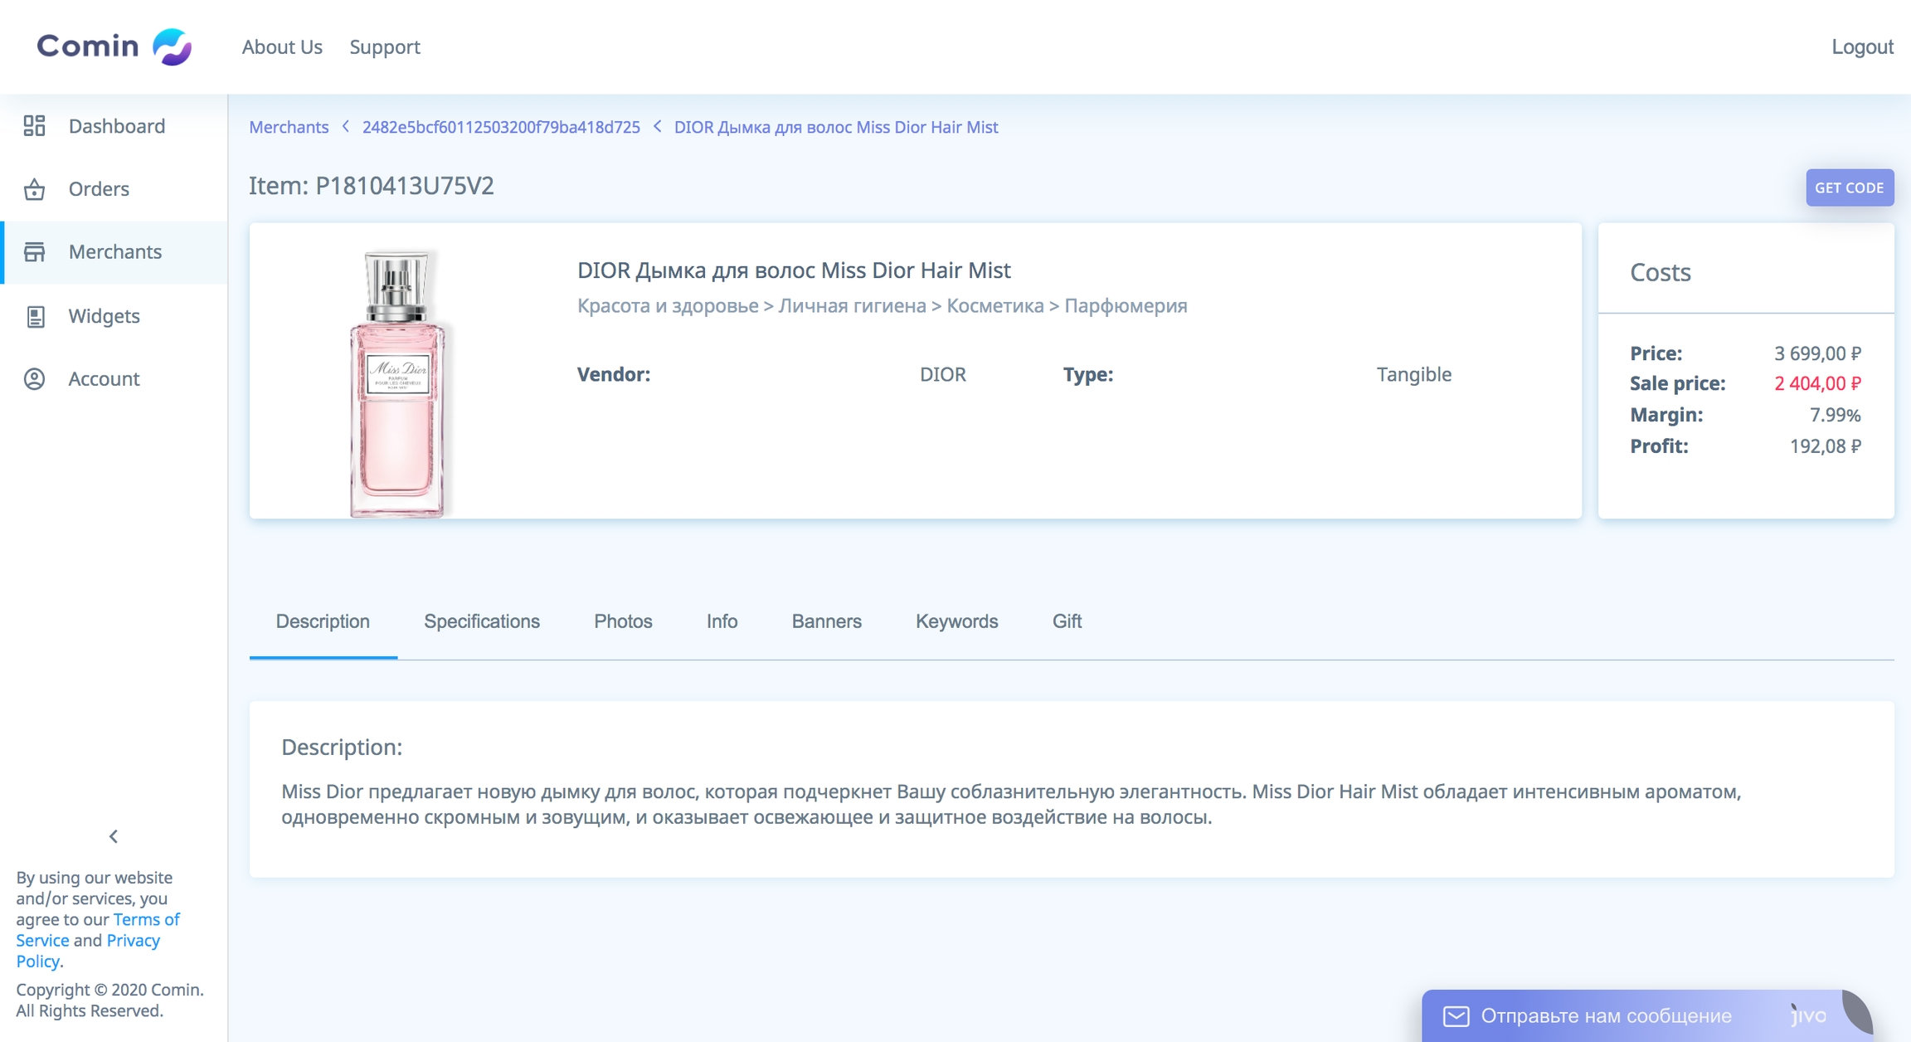
Task: Switch to the Specifications tab
Action: [x=482, y=621]
